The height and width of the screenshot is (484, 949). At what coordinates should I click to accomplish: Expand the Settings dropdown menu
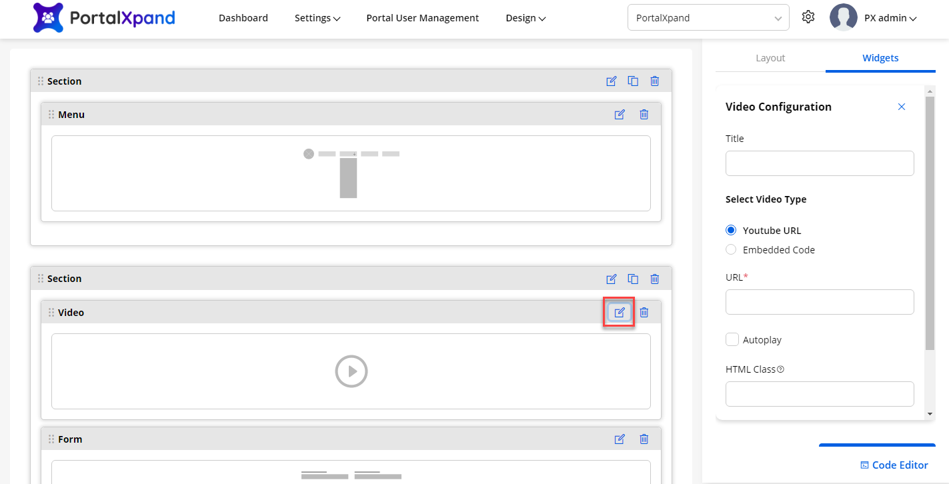317,18
